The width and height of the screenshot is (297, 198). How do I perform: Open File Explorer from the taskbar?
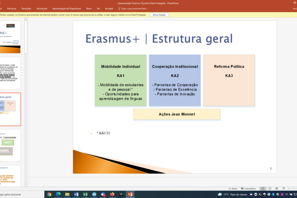(x=67, y=194)
